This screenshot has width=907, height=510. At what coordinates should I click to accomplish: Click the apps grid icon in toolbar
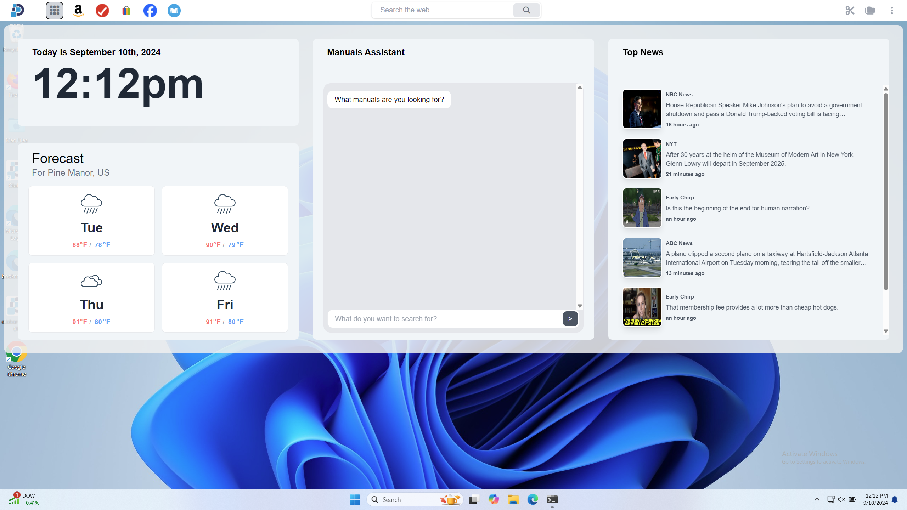coord(54,11)
